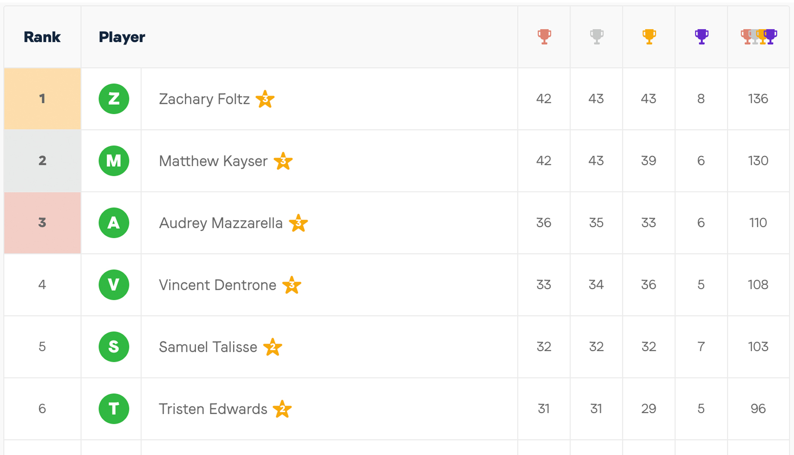Viewport: 794px width, 455px height.
Task: Click Samuel Talisse's green S avatar
Action: coord(114,347)
